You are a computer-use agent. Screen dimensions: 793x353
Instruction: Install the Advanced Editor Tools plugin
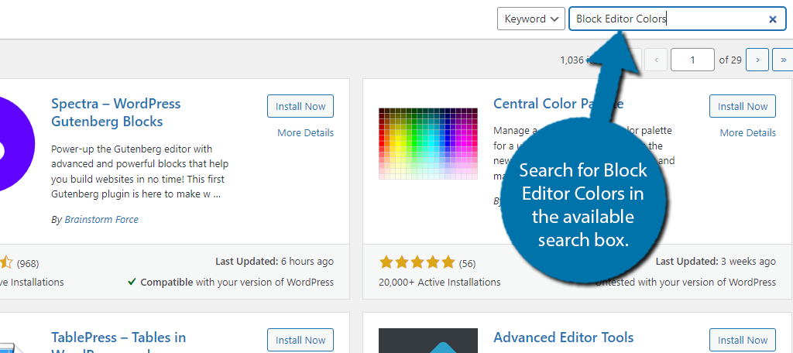pos(743,340)
